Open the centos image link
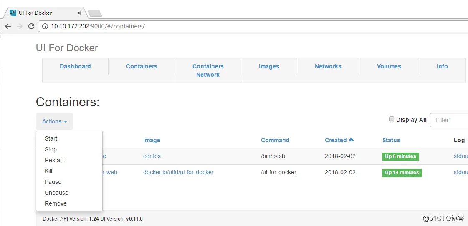Viewport: 468px width, 226px height. [x=152, y=156]
